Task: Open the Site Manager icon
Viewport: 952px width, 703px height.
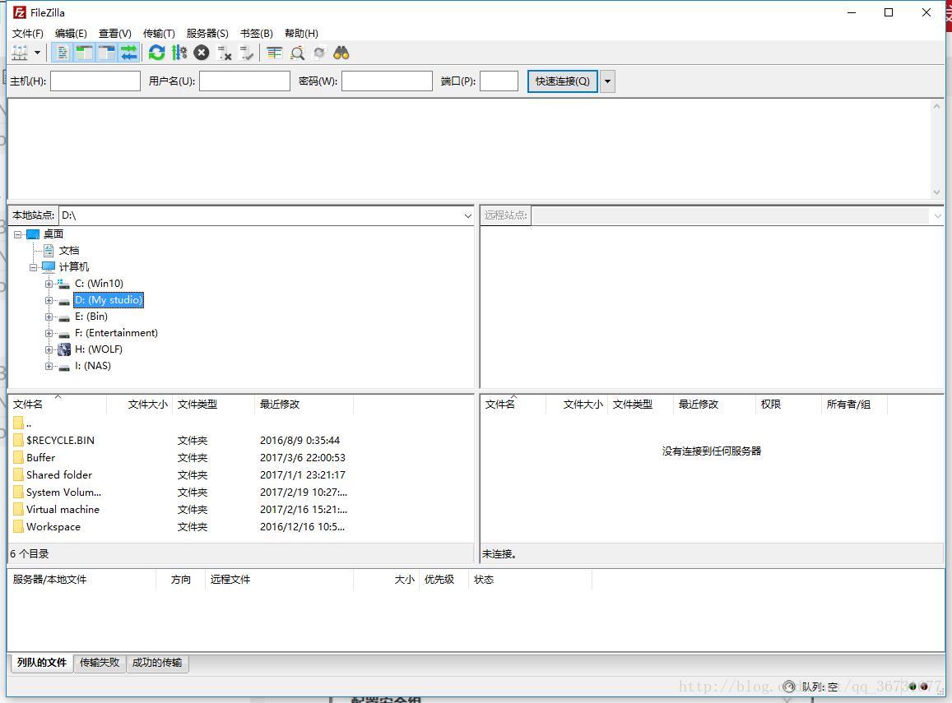Action: click(20, 53)
